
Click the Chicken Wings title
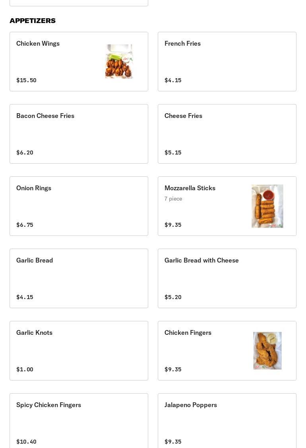coord(38,43)
